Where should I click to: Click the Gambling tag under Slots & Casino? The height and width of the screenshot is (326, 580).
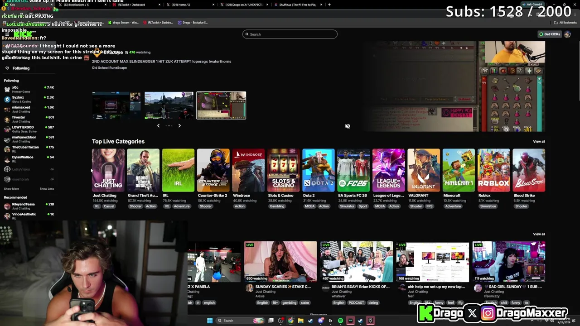(x=277, y=206)
